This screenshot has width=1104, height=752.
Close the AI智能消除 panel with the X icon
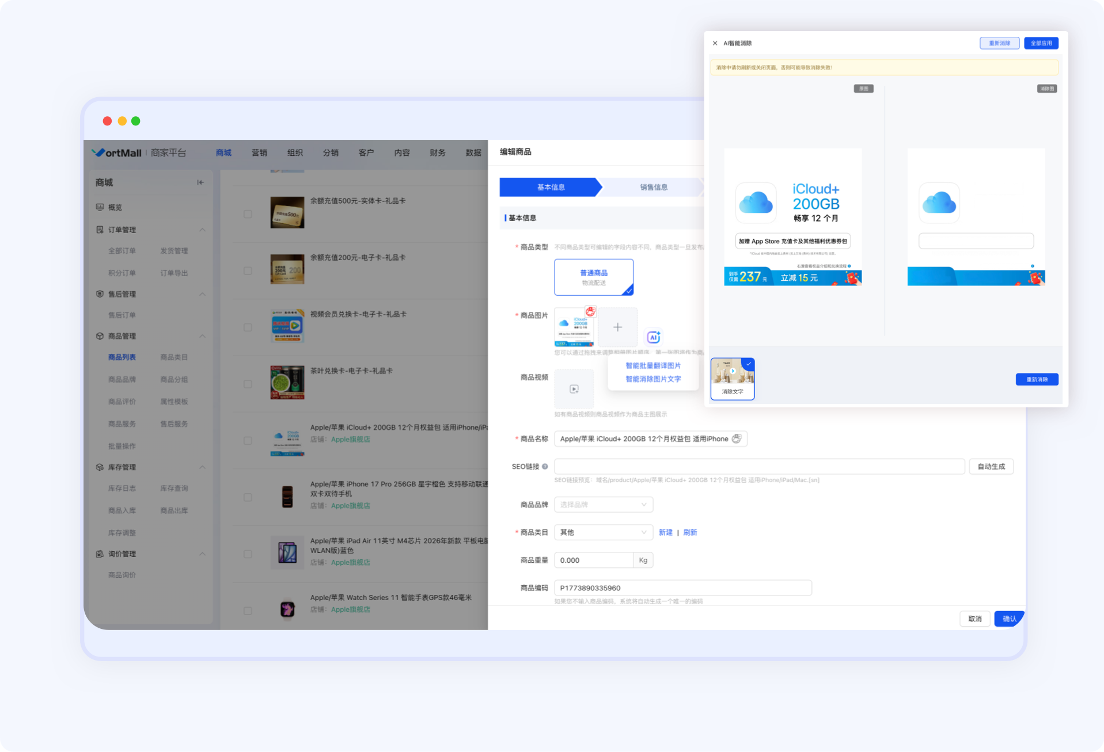coord(715,43)
